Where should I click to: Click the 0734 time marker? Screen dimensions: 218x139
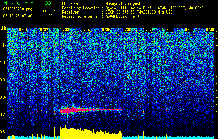pyautogui.click(x=86, y=30)
